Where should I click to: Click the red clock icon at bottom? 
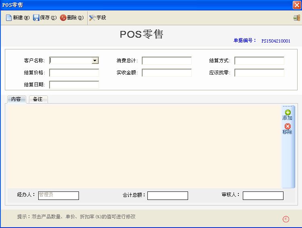coord(286,219)
